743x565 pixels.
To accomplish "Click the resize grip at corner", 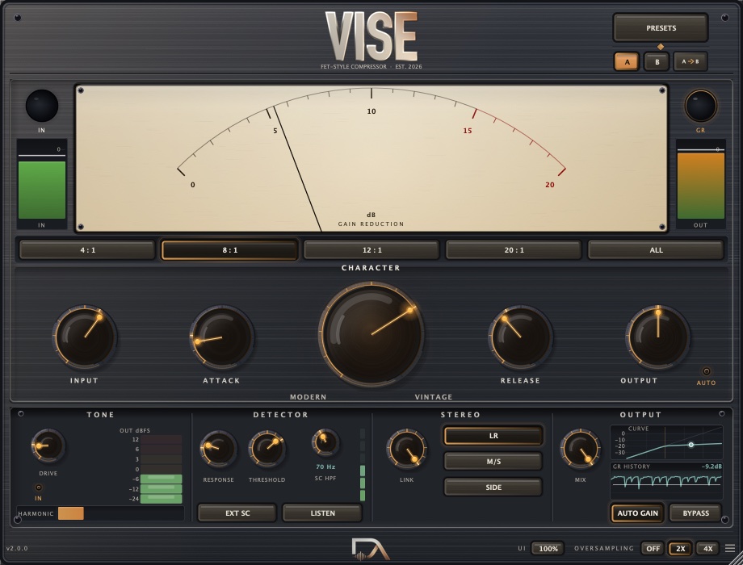I will pos(734,558).
